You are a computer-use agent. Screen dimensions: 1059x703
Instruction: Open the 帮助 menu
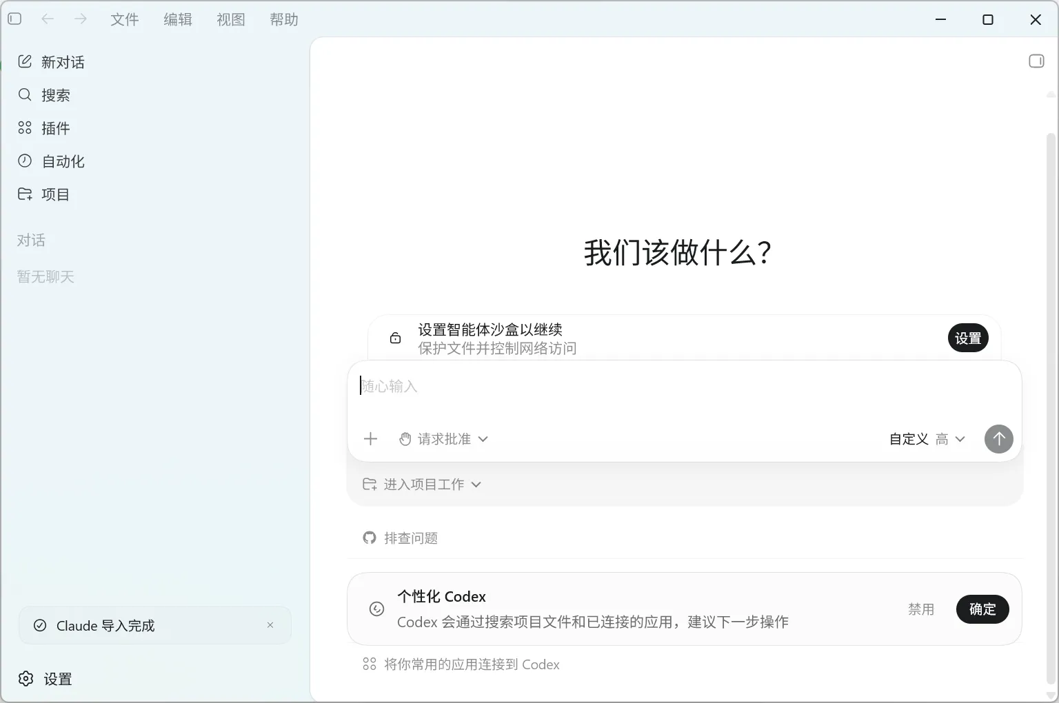point(284,19)
